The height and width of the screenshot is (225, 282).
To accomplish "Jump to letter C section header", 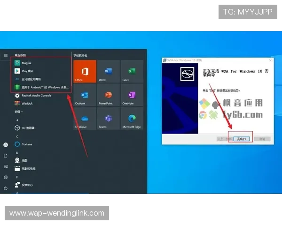I will (x=17, y=136).
